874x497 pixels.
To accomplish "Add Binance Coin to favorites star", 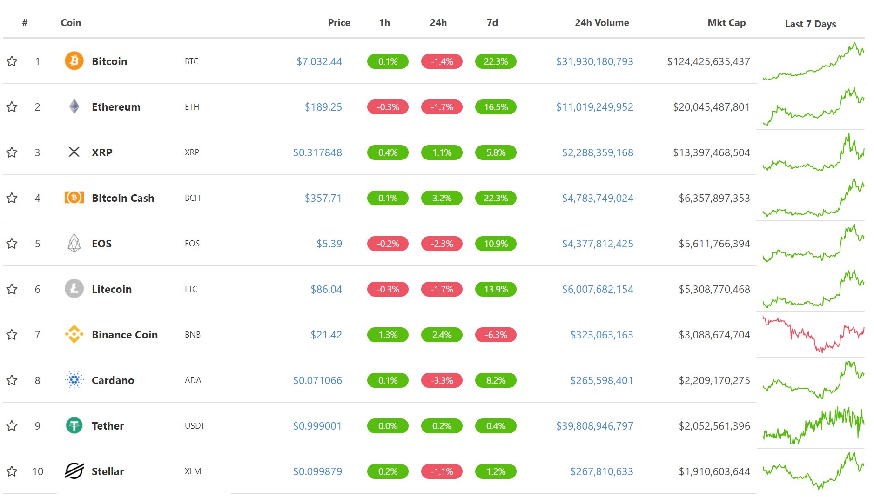I will point(12,334).
